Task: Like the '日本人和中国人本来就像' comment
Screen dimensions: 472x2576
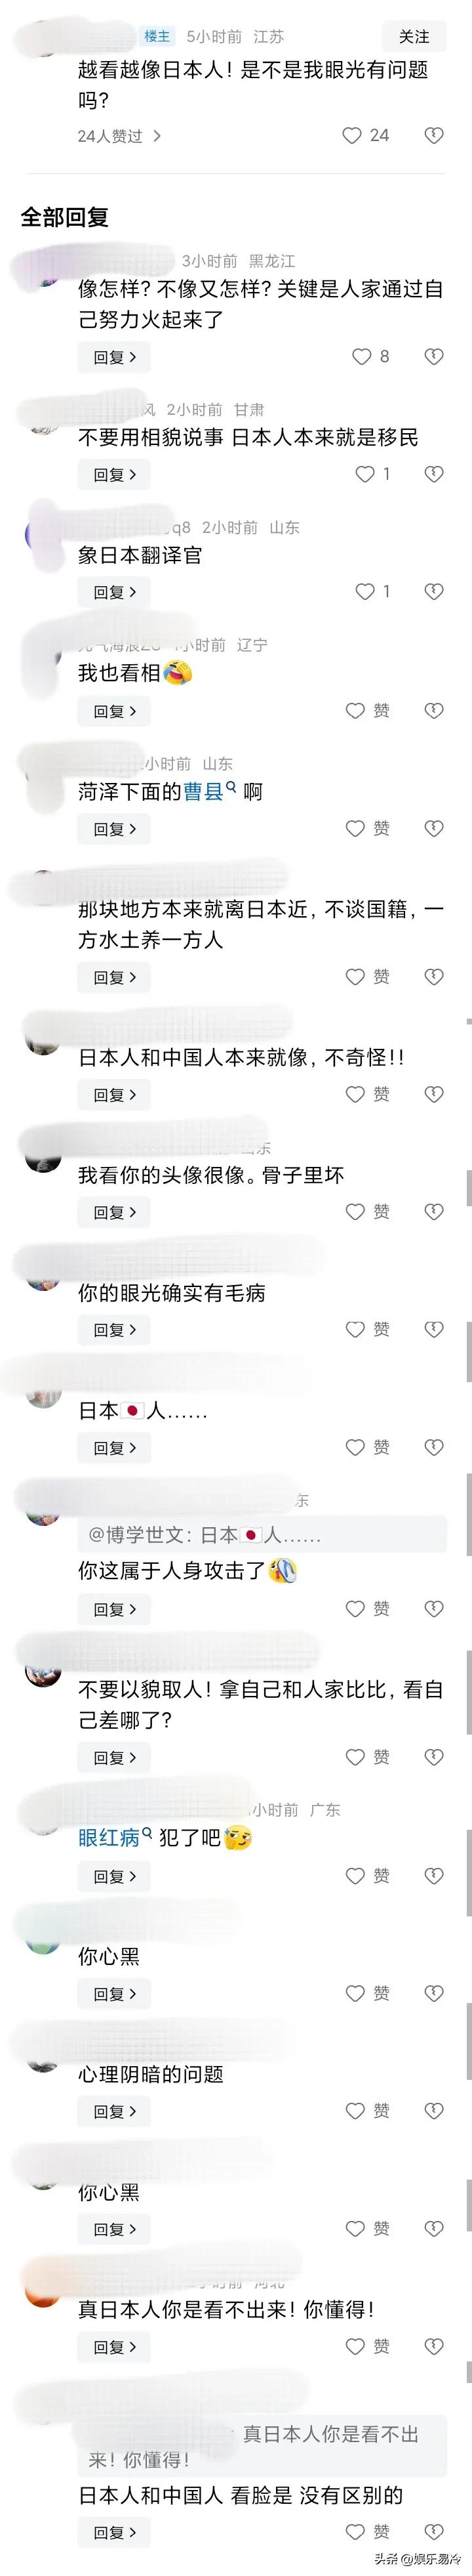Action: click(367, 1094)
